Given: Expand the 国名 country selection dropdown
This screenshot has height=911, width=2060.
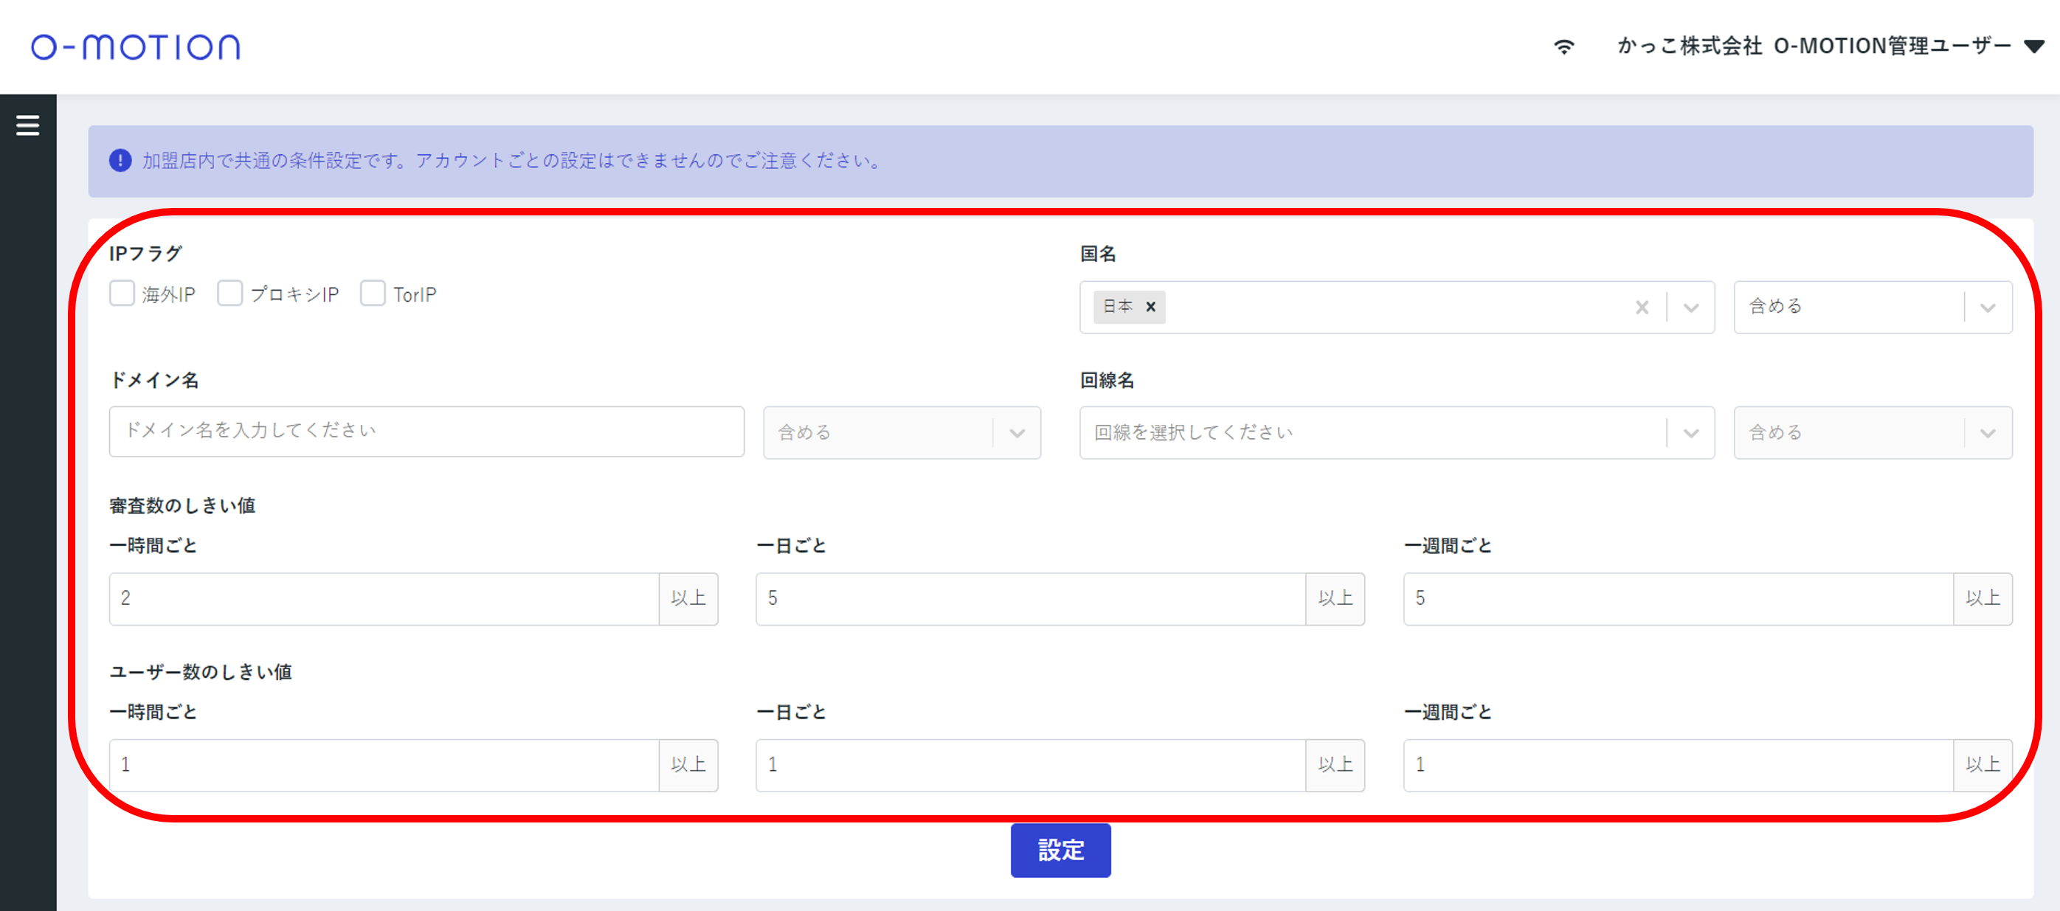Looking at the screenshot, I should 1690,307.
